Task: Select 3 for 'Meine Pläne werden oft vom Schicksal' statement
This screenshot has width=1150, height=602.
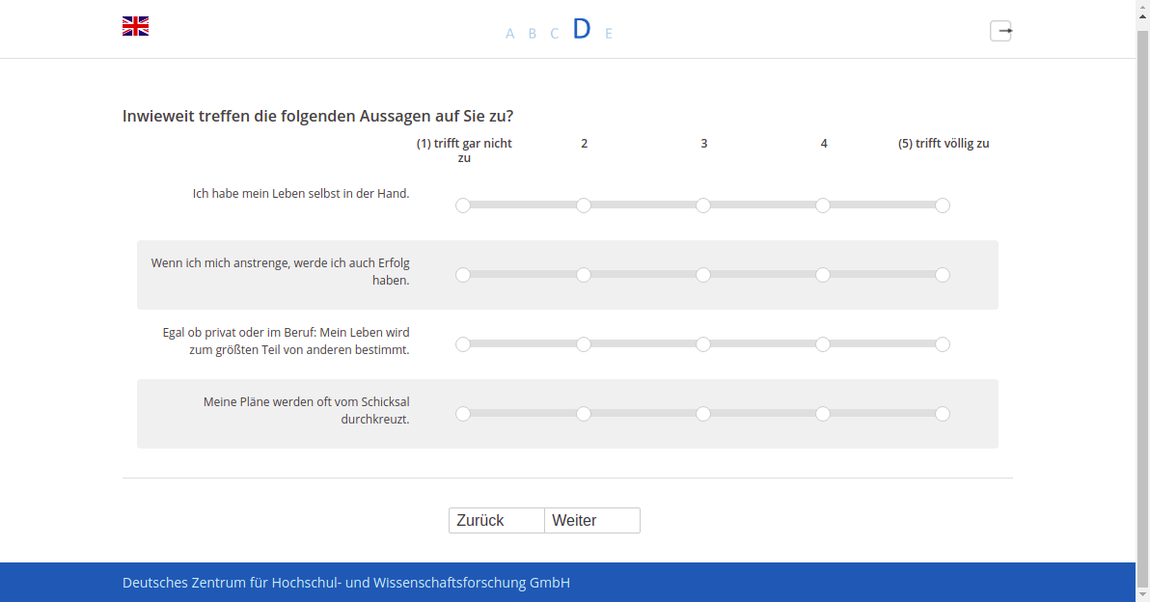Action: [x=703, y=414]
